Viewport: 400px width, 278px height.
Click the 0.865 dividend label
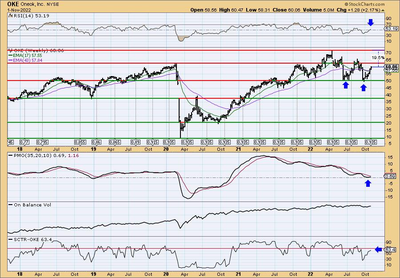click(x=115, y=142)
